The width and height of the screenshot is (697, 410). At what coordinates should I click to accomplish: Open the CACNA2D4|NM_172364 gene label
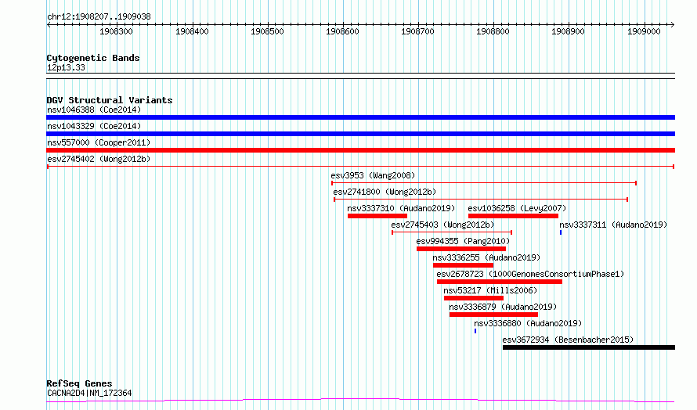coord(89,393)
